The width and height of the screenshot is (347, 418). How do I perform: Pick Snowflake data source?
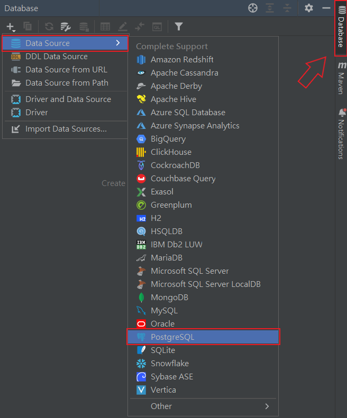[x=203, y=364]
